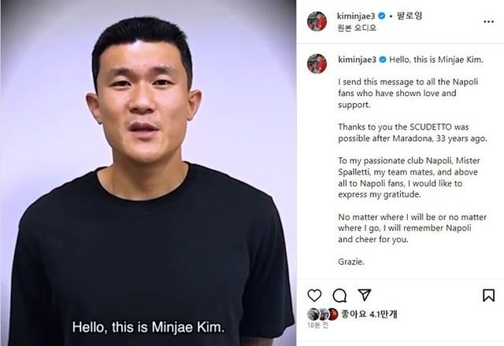The height and width of the screenshot is (346, 504).
Task: Click kiminjae3 username in caption
Action: pyautogui.click(x=357, y=60)
